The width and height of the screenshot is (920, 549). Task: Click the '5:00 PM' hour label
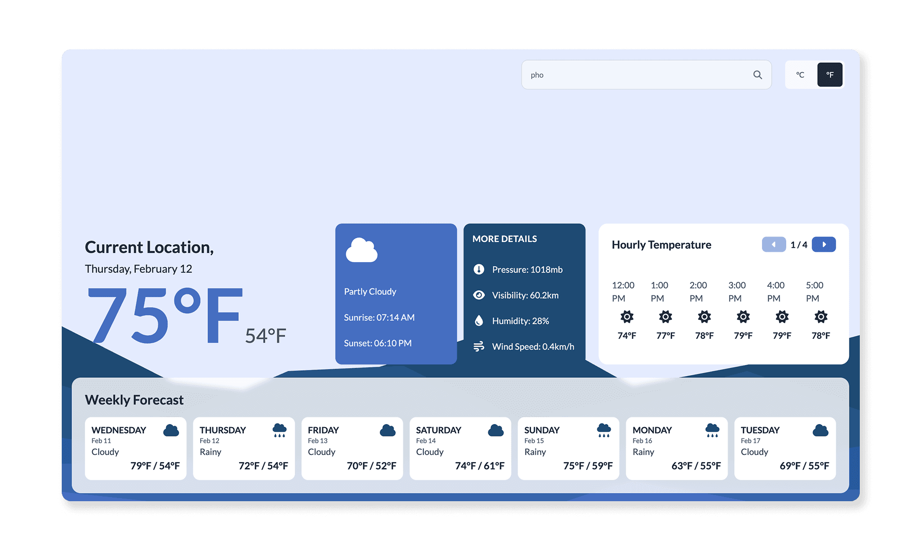(815, 291)
